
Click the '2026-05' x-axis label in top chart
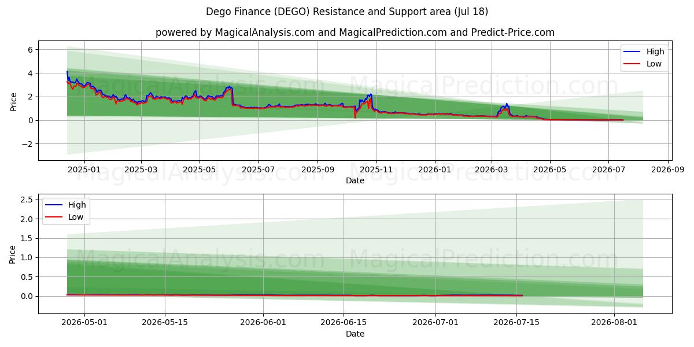549,169
